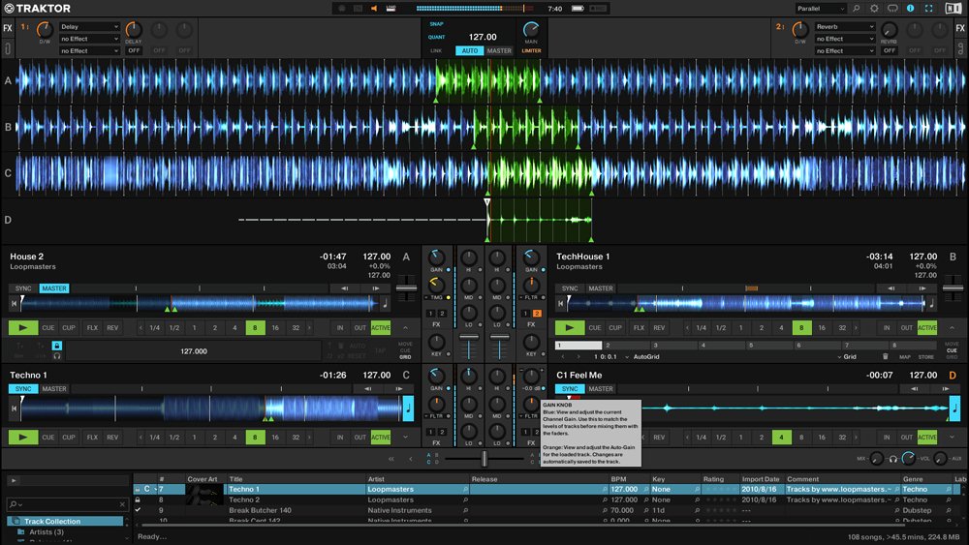Viewport: 969px width, 545px height.
Task: Open the Parallel layout dropdown
Action: tap(819, 9)
